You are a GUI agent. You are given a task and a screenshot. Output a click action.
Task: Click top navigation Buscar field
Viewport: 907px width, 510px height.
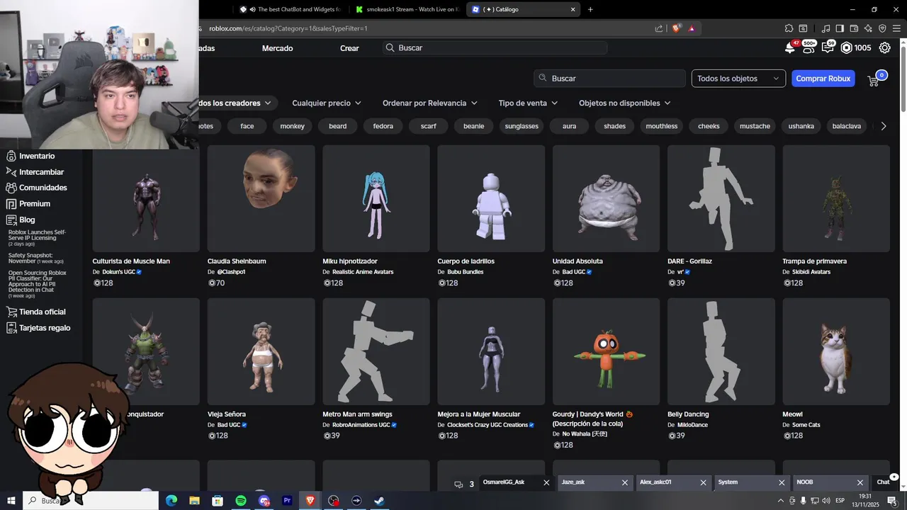click(495, 48)
